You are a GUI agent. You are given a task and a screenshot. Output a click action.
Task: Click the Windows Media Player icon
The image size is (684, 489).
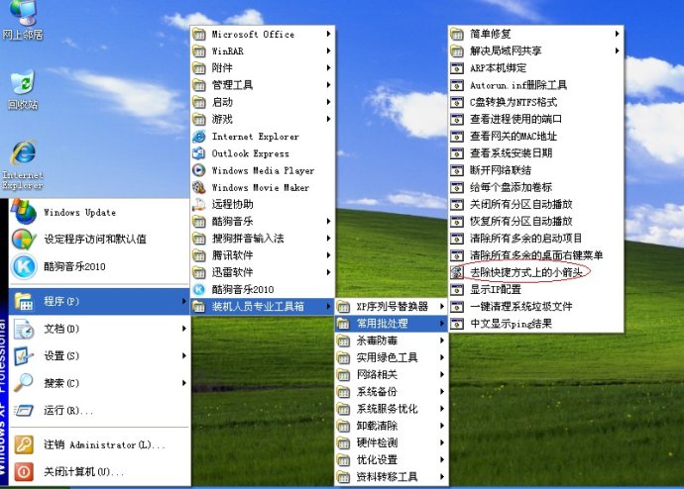(x=199, y=170)
